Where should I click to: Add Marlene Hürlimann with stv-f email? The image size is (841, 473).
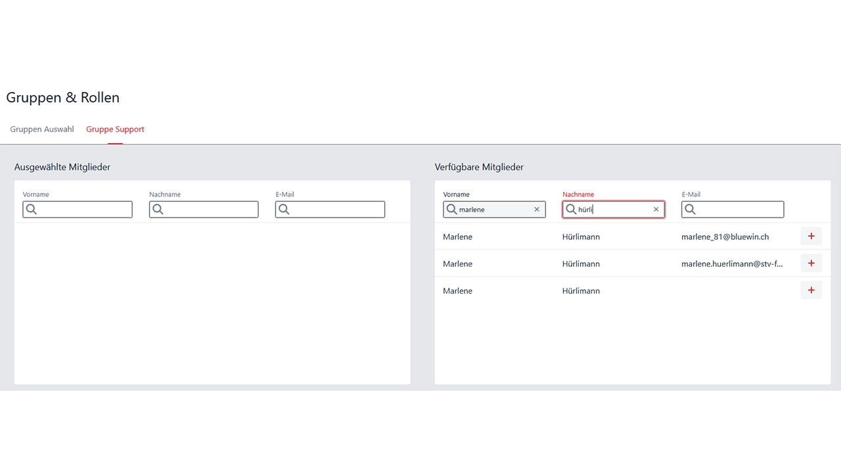[811, 263]
